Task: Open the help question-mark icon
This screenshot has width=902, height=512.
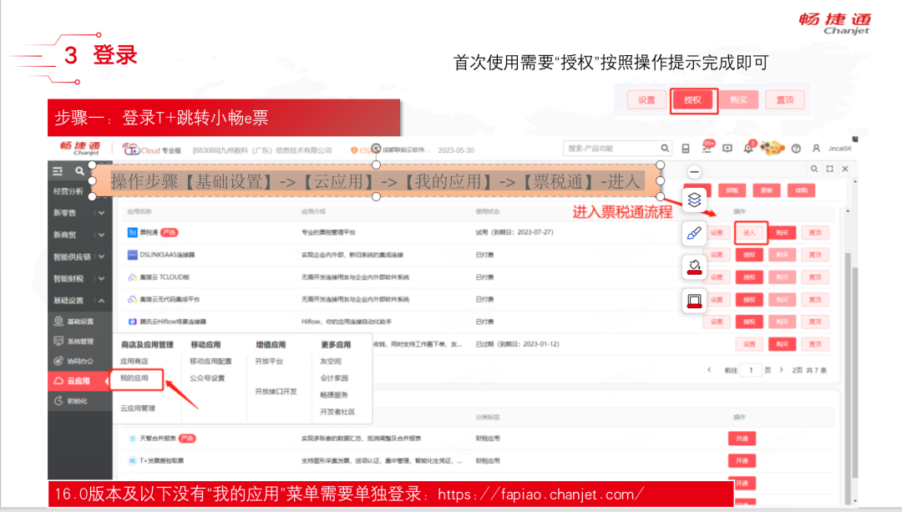Action: tap(796, 149)
